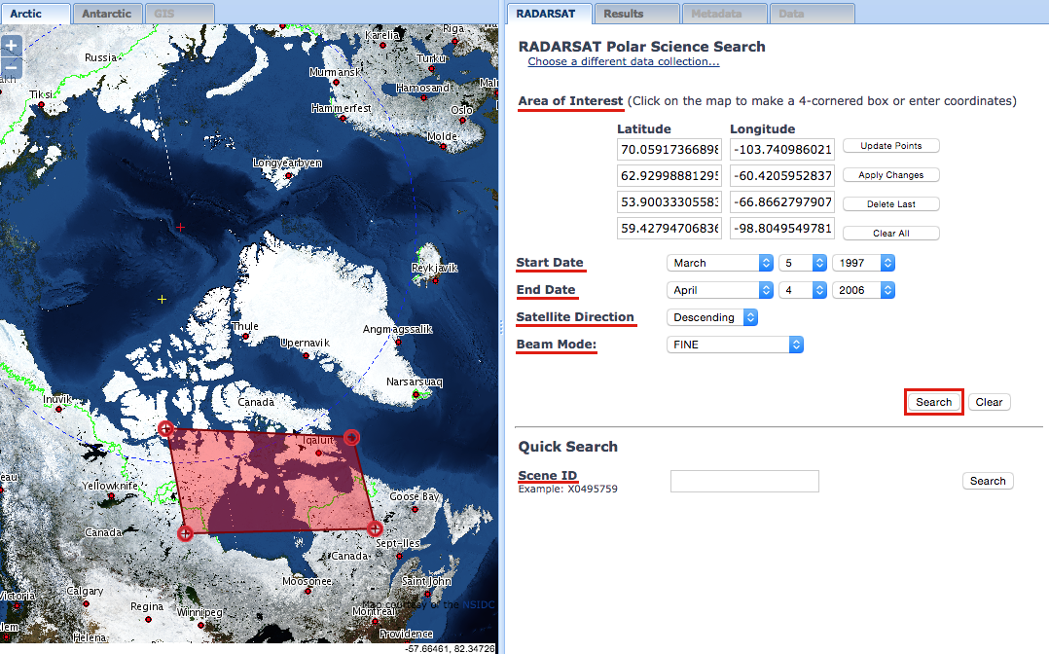The width and height of the screenshot is (1049, 654).
Task: Open the Beam Mode dropdown showing FINE
Action: (x=734, y=344)
